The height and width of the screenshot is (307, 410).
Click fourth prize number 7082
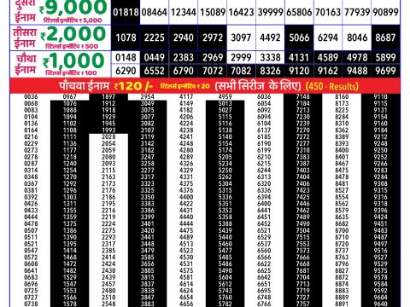point(241,71)
